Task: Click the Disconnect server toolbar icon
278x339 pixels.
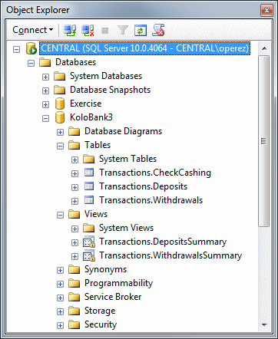Action: [88, 31]
